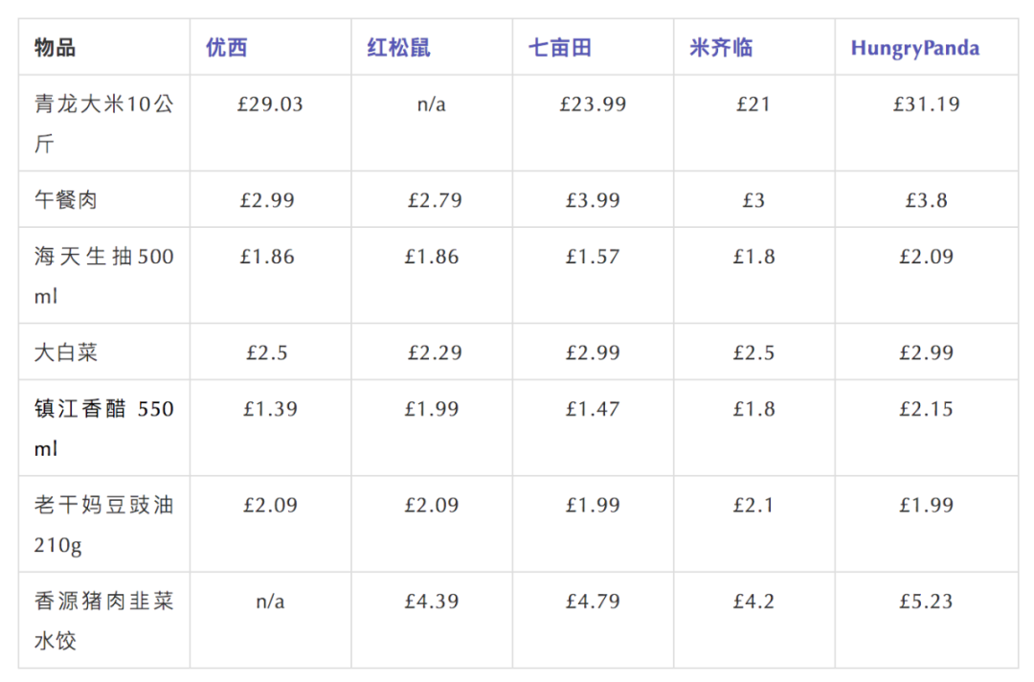Viewport: 1034px width, 682px height.
Task: Click the 物品 column header cell
Action: (55, 48)
